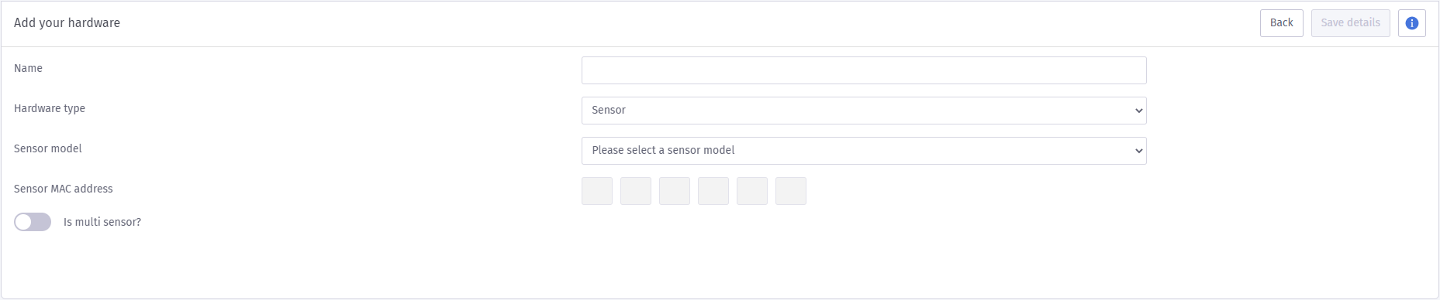Open the Hardware type dropdown showing Sensor
This screenshot has height=300, width=1440.
[864, 111]
